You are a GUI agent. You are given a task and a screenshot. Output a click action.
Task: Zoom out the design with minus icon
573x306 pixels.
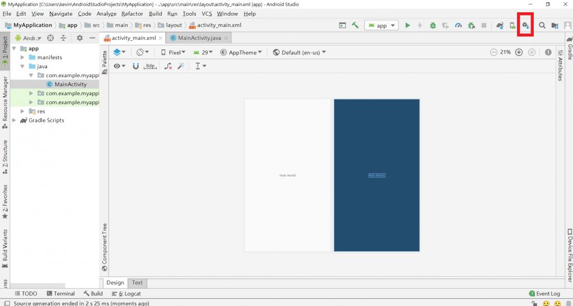tap(494, 52)
